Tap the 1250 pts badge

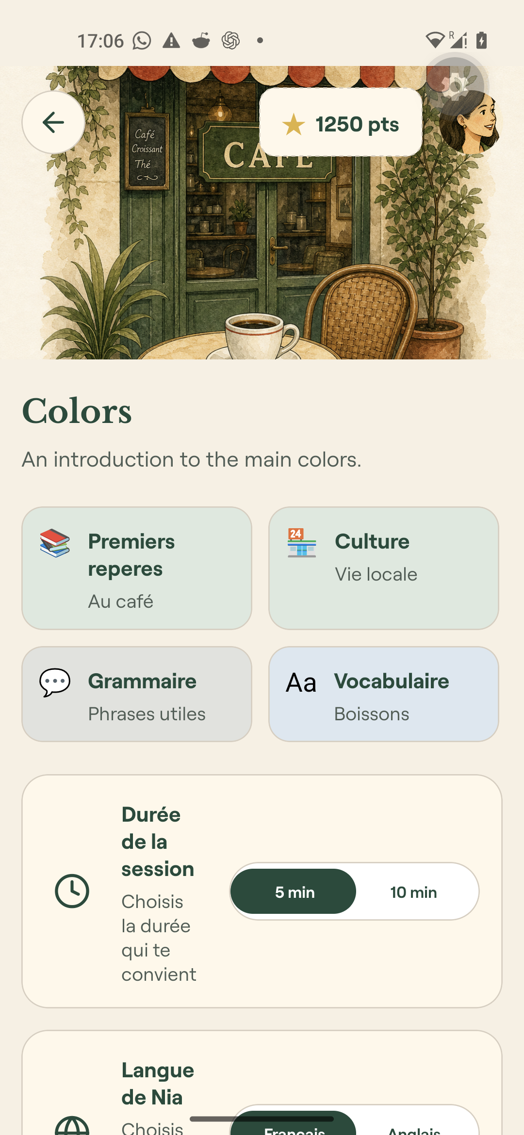pos(341,122)
